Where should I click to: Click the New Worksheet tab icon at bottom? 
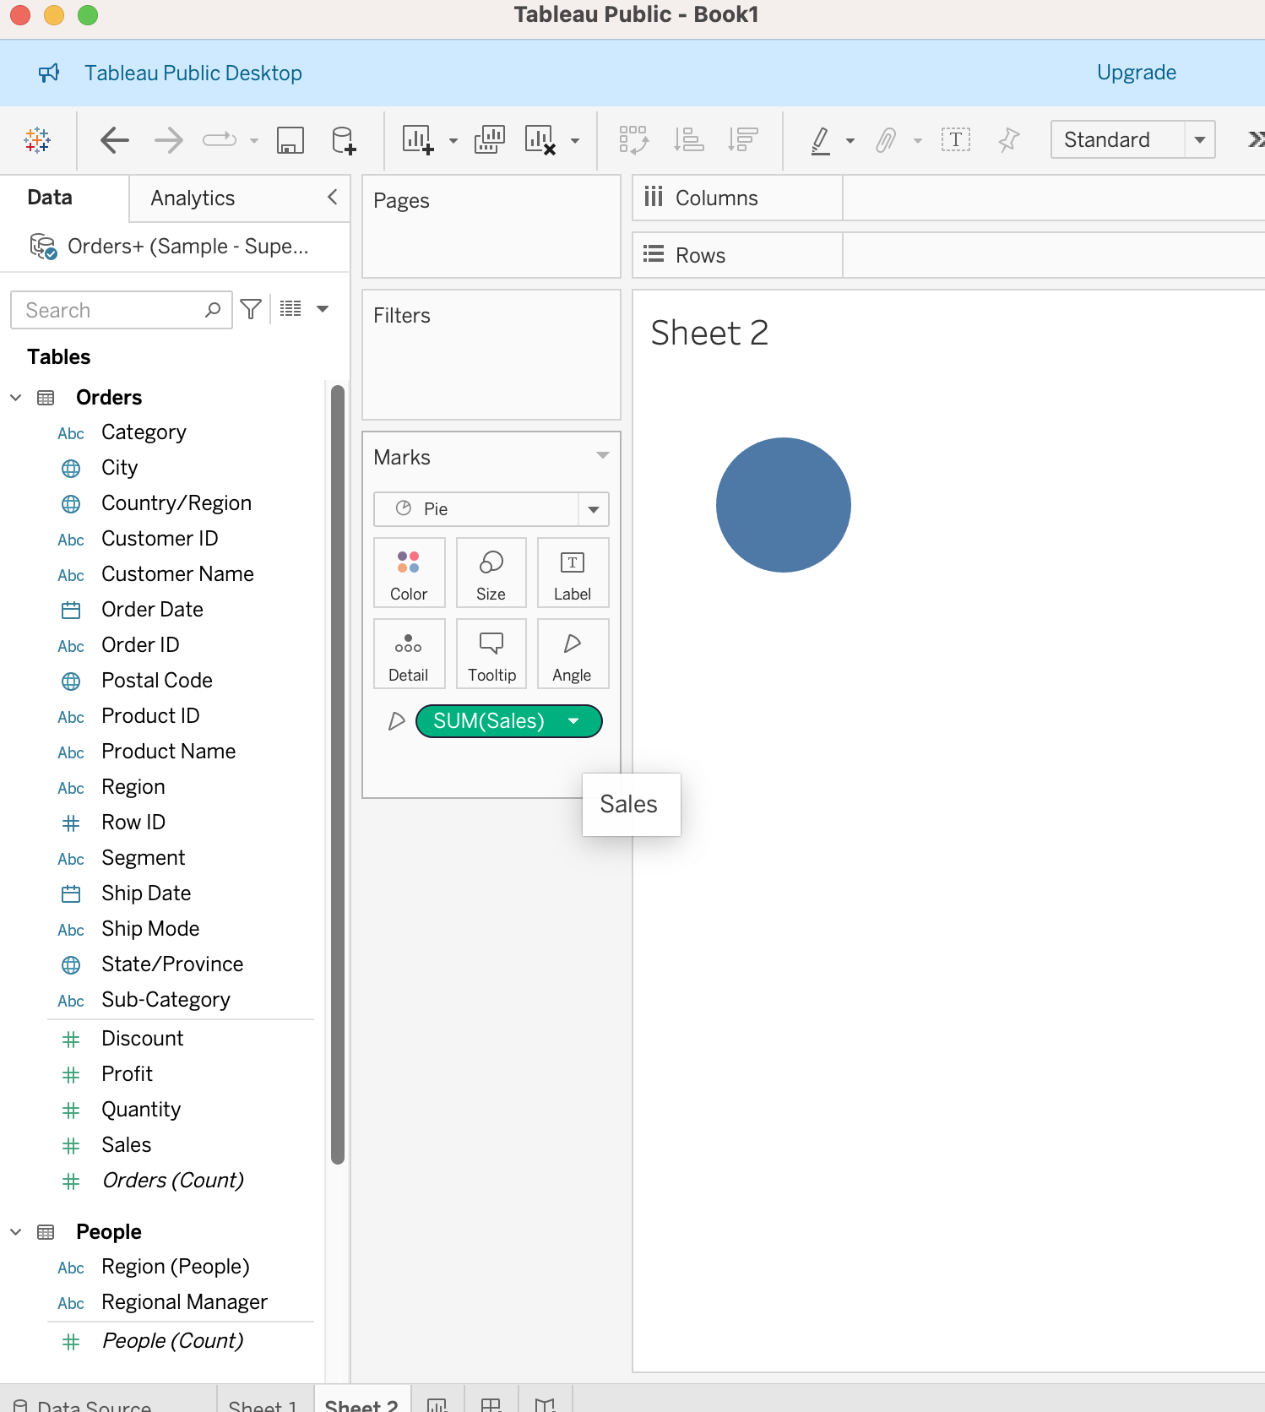pos(437,1404)
